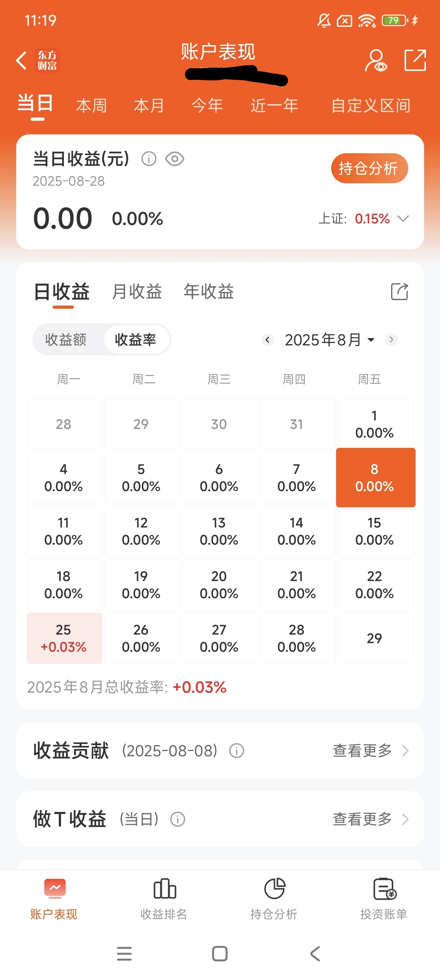This screenshot has height=979, width=440.
Task: Go to previous month arrow
Action: (268, 339)
